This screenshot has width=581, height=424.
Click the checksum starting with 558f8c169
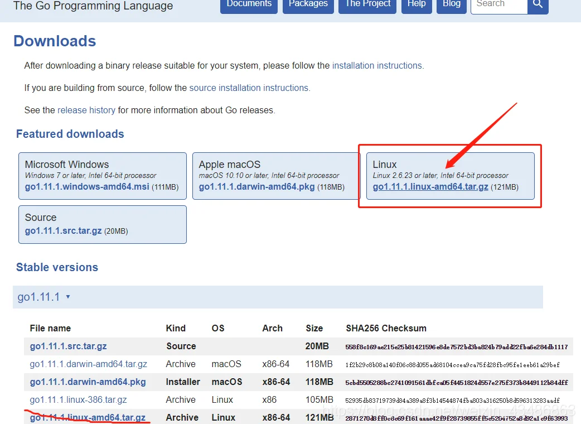point(457,347)
